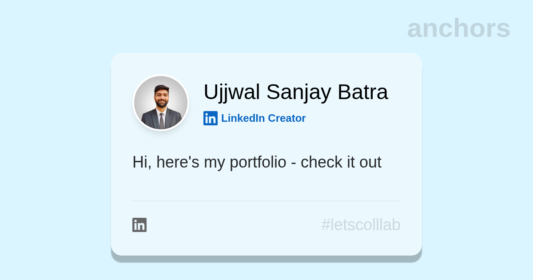The width and height of the screenshot is (533, 280).
Task: Click "check it out" in the bio
Action: click(x=341, y=162)
